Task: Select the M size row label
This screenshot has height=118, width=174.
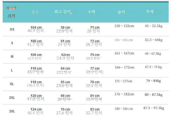Action: pyautogui.click(x=12, y=57)
